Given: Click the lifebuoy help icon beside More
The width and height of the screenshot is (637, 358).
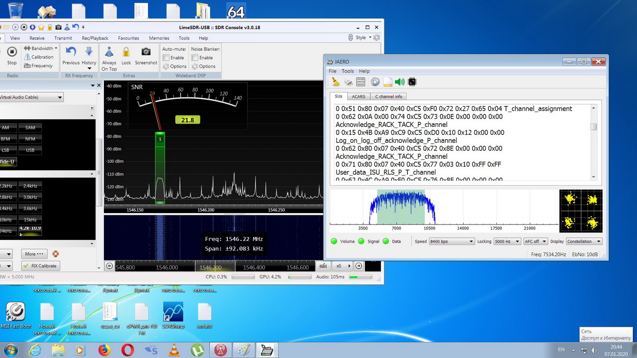Looking at the screenshot, I should click(x=56, y=254).
